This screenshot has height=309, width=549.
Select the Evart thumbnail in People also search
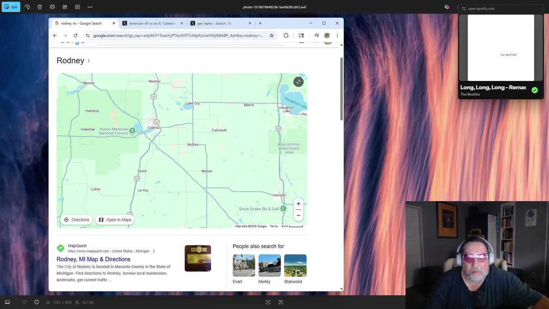point(244,266)
